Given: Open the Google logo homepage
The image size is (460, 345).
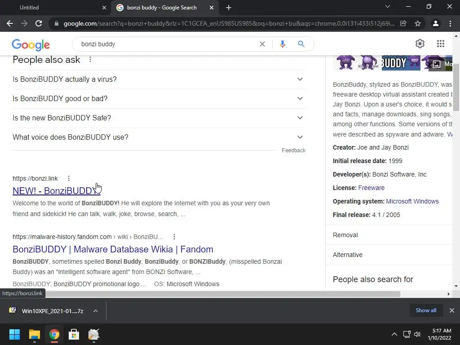Looking at the screenshot, I should (x=31, y=44).
